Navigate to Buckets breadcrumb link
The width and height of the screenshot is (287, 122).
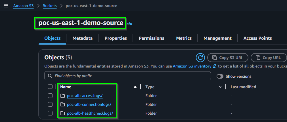pos(50,6)
